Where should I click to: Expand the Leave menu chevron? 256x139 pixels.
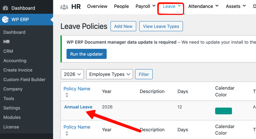[x=179, y=6]
